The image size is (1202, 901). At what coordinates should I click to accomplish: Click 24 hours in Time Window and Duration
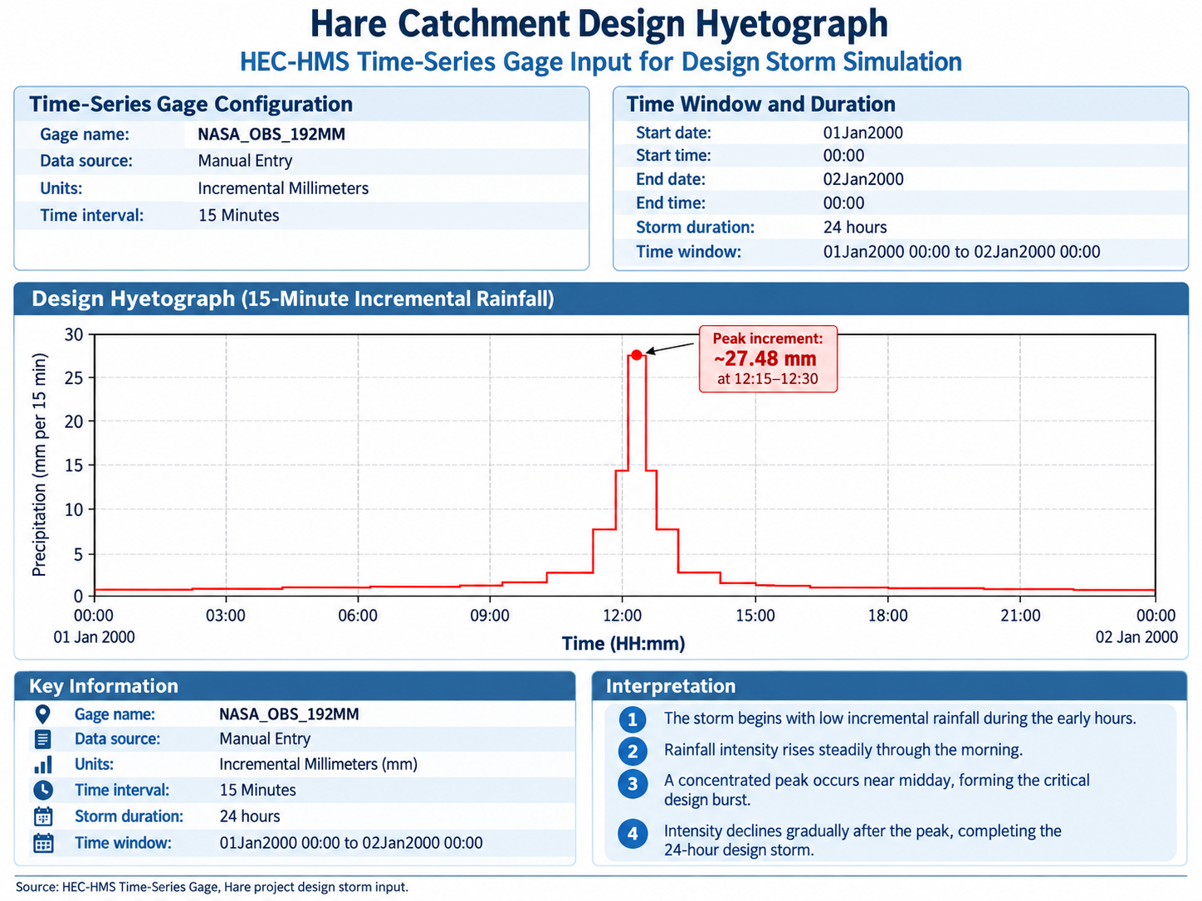point(855,227)
